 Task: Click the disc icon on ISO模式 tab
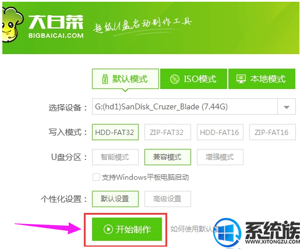174,79
